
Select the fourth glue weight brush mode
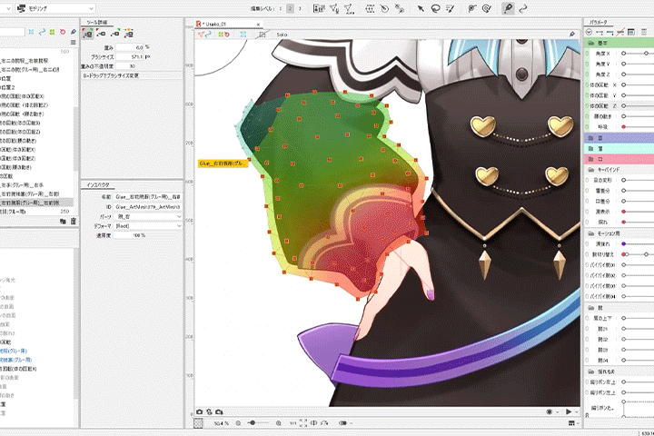[x=128, y=34]
